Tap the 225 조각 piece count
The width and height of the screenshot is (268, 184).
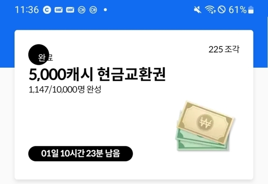(x=224, y=49)
